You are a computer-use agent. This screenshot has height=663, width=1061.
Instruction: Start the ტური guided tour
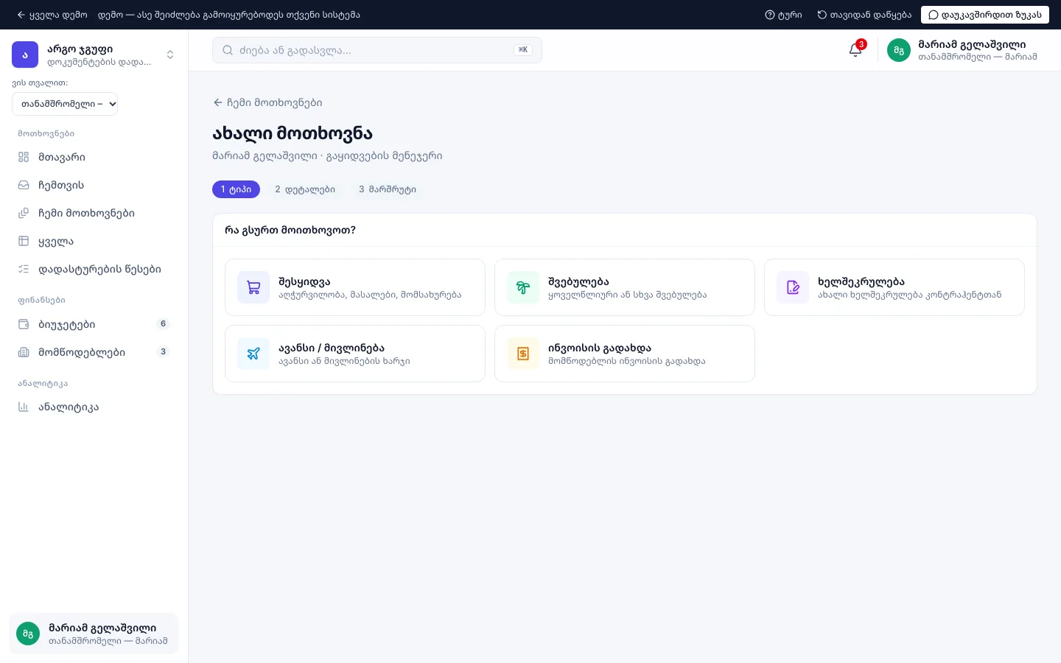coord(783,15)
